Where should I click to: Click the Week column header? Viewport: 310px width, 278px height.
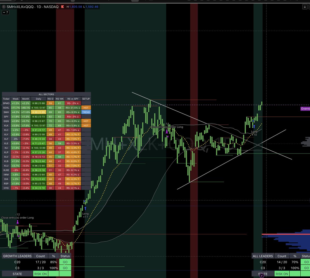point(16,99)
